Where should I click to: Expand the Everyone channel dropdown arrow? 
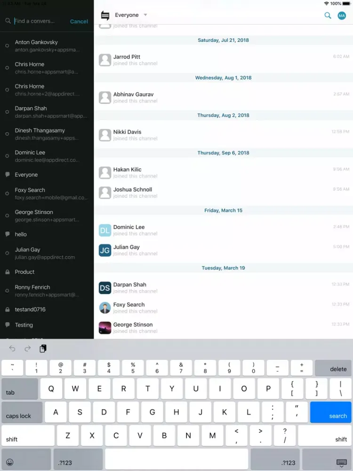point(145,15)
